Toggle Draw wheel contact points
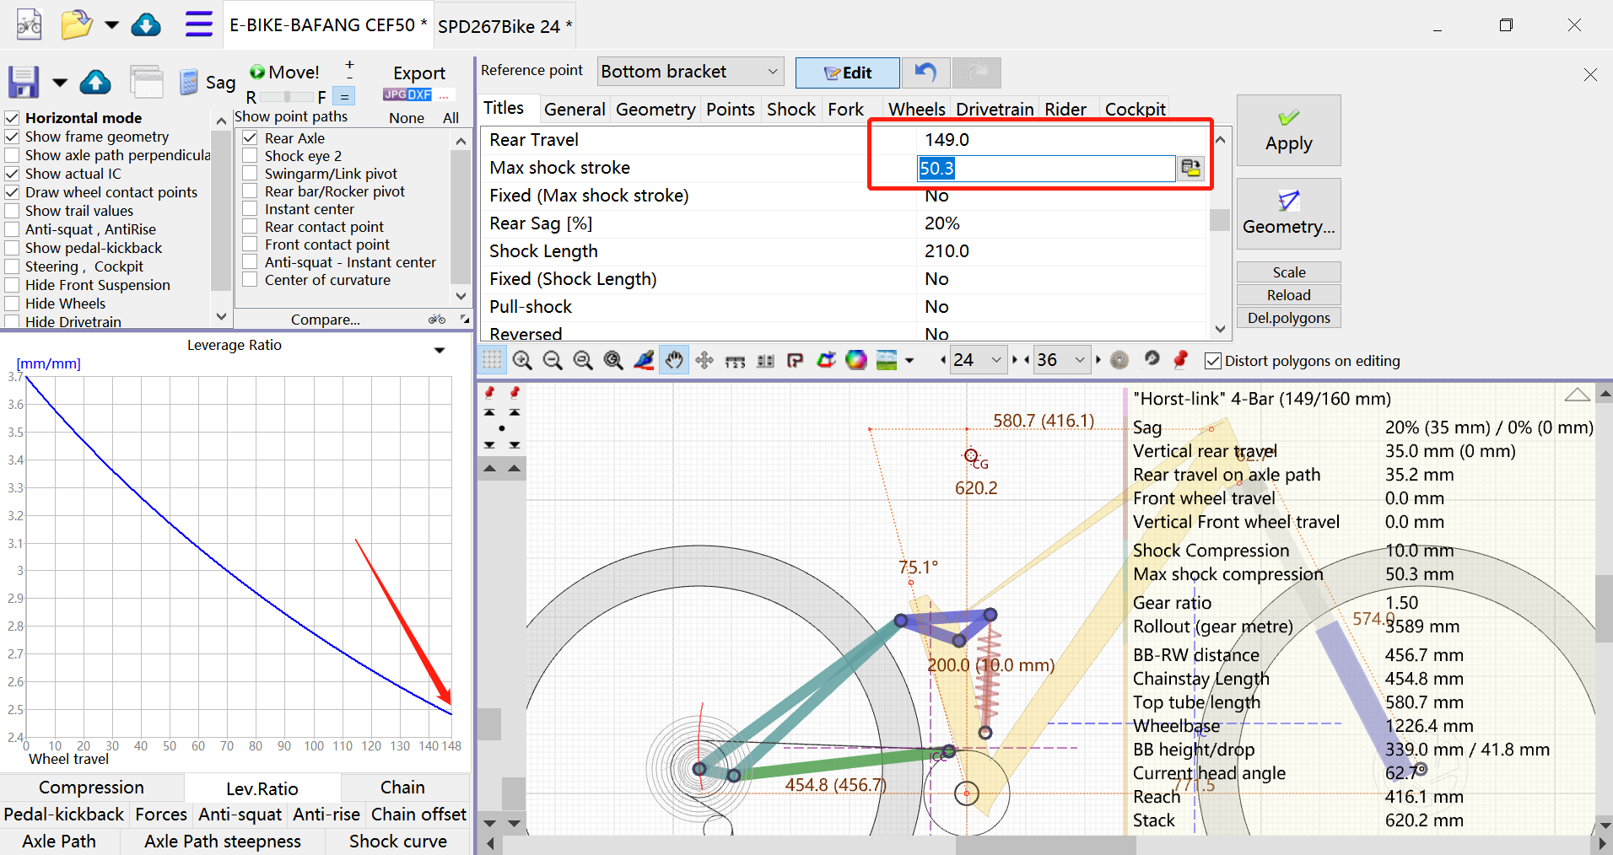 coord(13,192)
